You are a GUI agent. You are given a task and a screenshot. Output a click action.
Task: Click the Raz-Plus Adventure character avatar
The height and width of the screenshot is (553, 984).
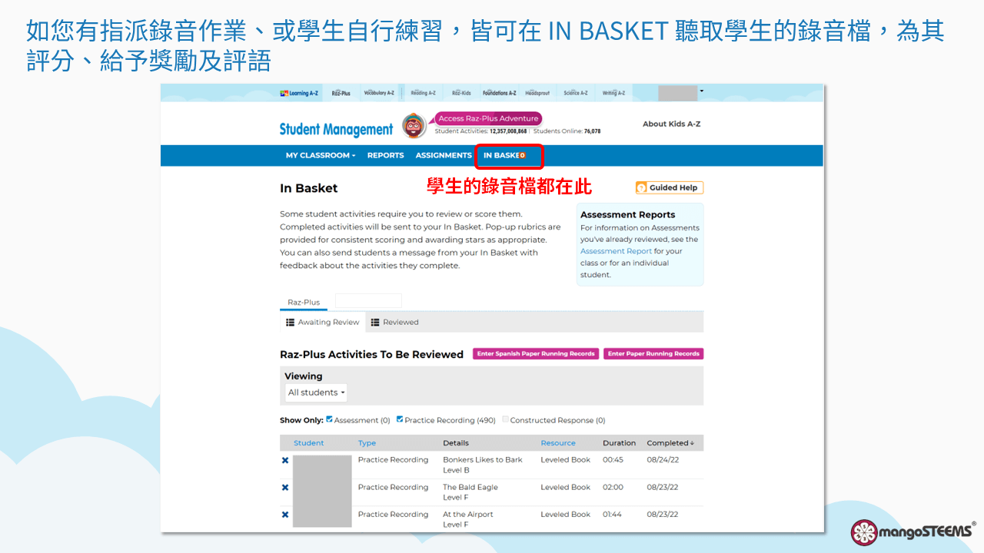click(414, 126)
